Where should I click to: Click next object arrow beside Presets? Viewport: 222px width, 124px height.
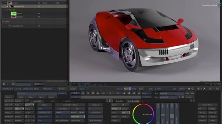pyautogui.click(x=183, y=97)
